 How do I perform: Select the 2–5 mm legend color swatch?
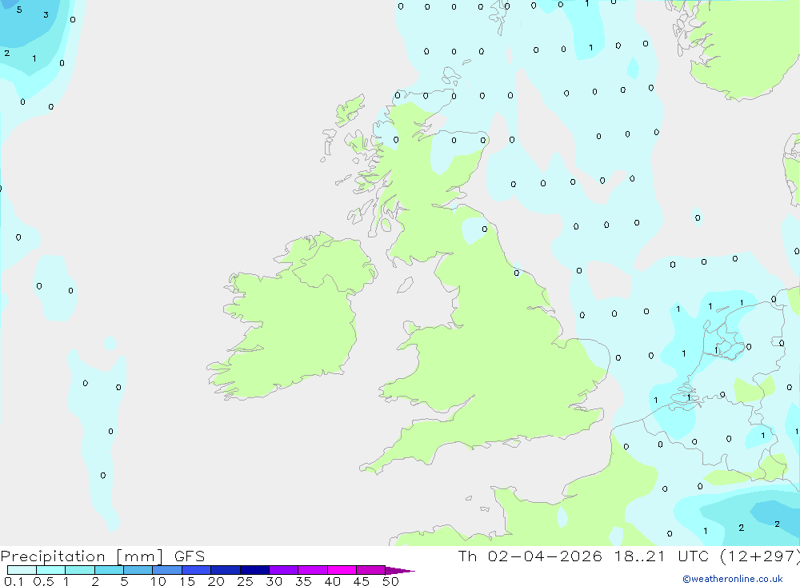[x=109, y=570]
